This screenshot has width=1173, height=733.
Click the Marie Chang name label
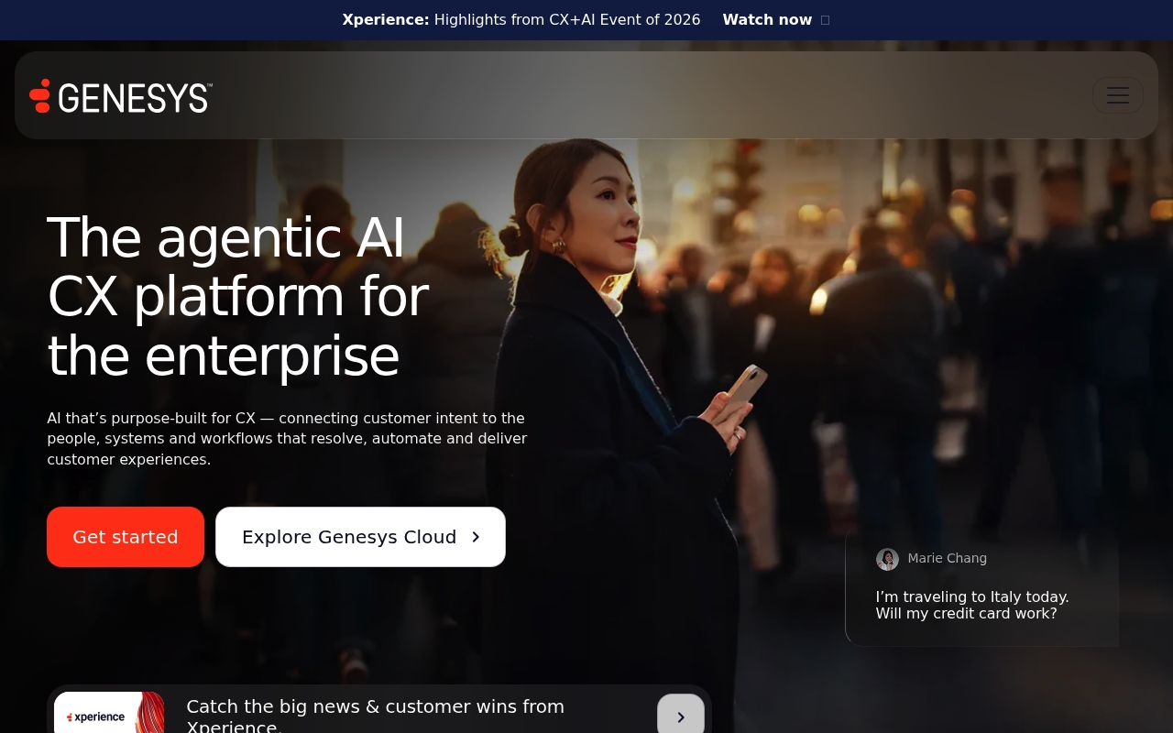[947, 558]
